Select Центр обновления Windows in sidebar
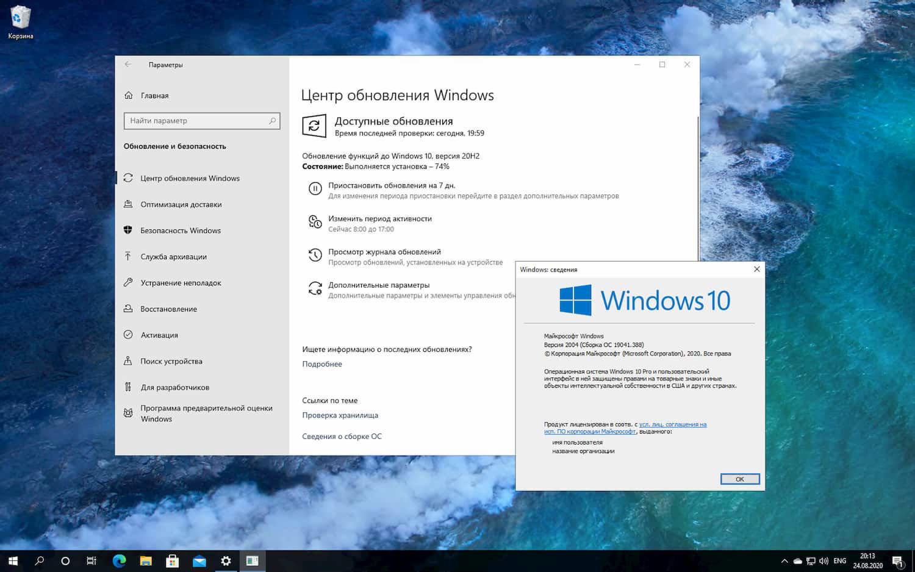This screenshot has width=915, height=572. pyautogui.click(x=190, y=178)
